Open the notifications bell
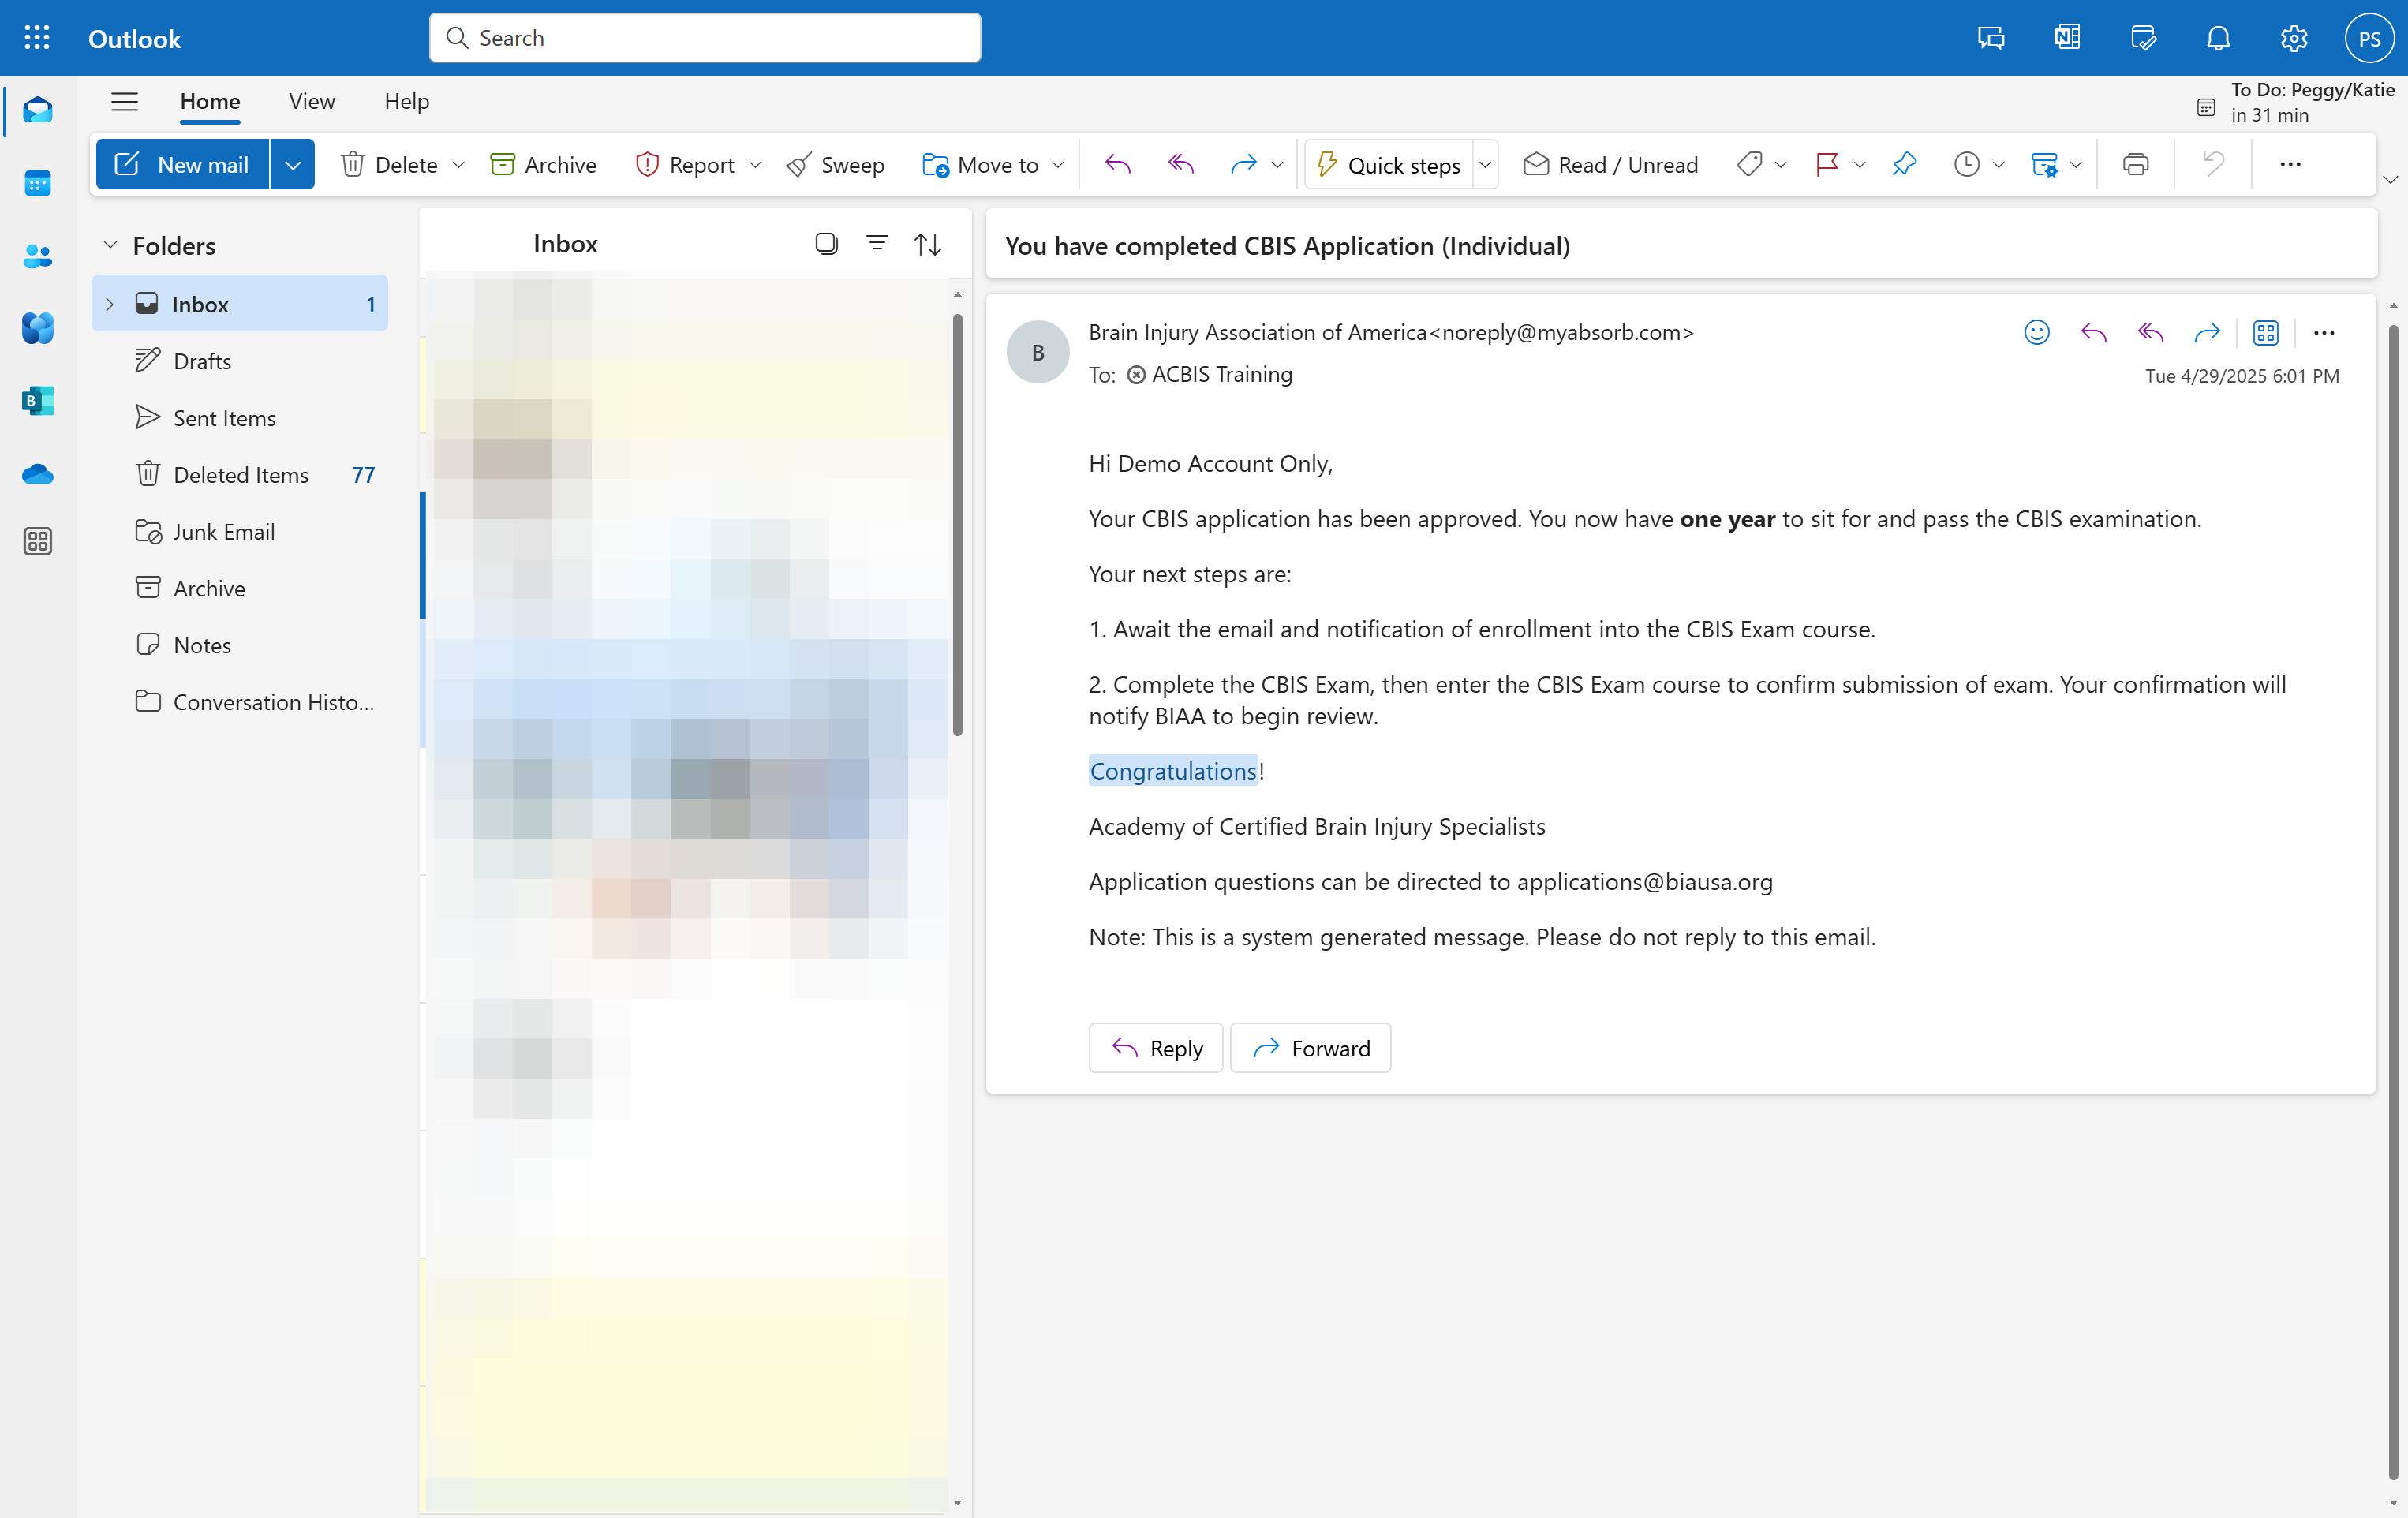 tap(2218, 38)
